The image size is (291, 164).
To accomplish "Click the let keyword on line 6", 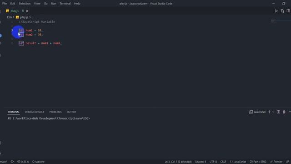I will click(21, 43).
